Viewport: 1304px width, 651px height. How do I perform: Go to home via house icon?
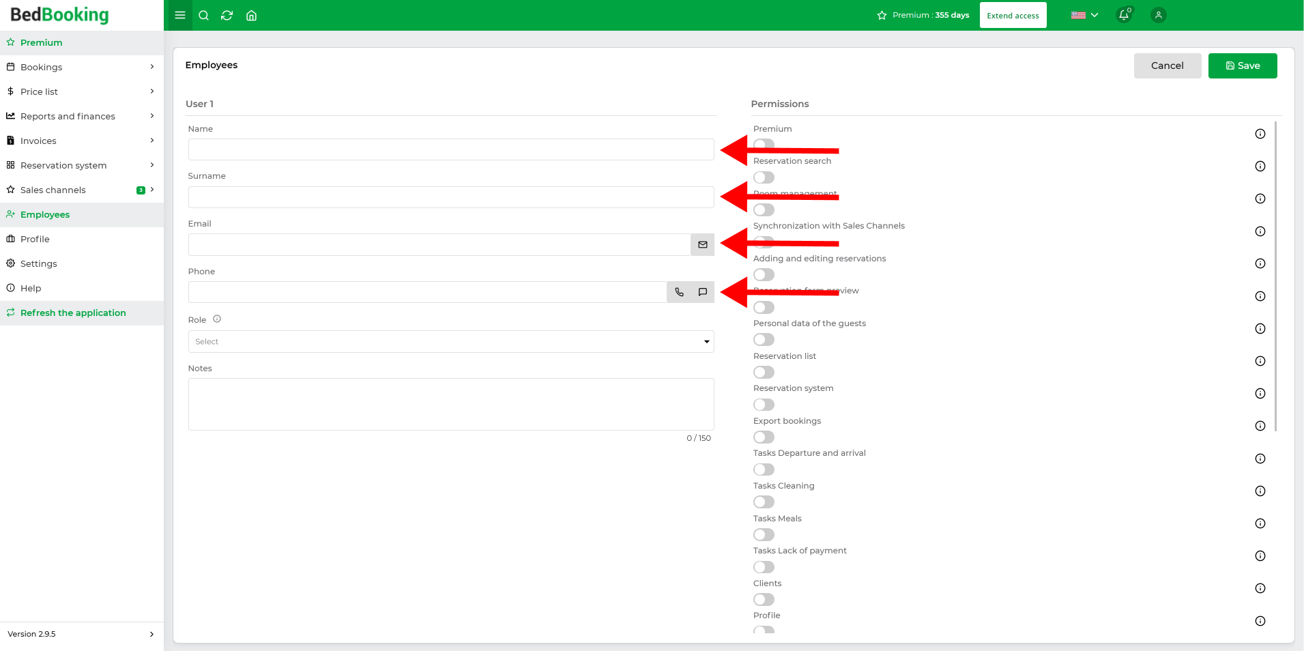251,15
